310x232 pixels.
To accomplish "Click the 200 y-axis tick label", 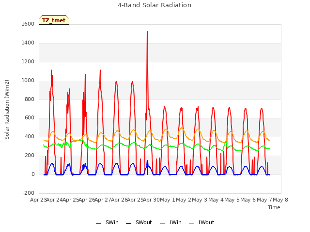I will [x=30, y=156].
